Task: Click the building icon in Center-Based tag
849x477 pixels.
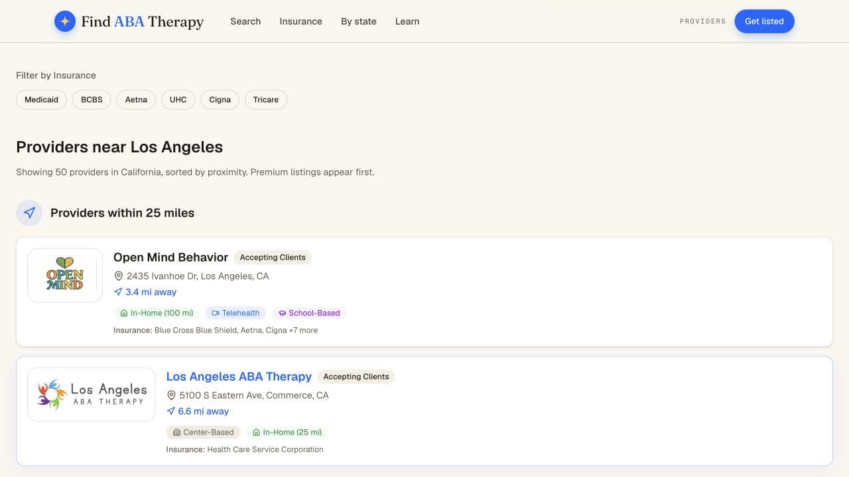Action: (x=176, y=432)
